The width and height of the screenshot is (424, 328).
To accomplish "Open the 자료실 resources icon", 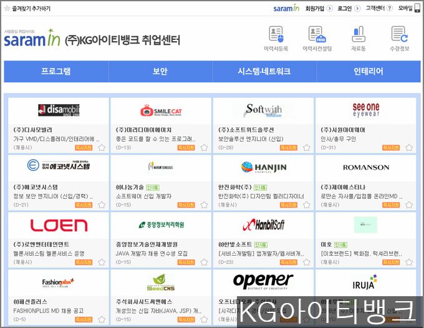I will pyautogui.click(x=359, y=39).
